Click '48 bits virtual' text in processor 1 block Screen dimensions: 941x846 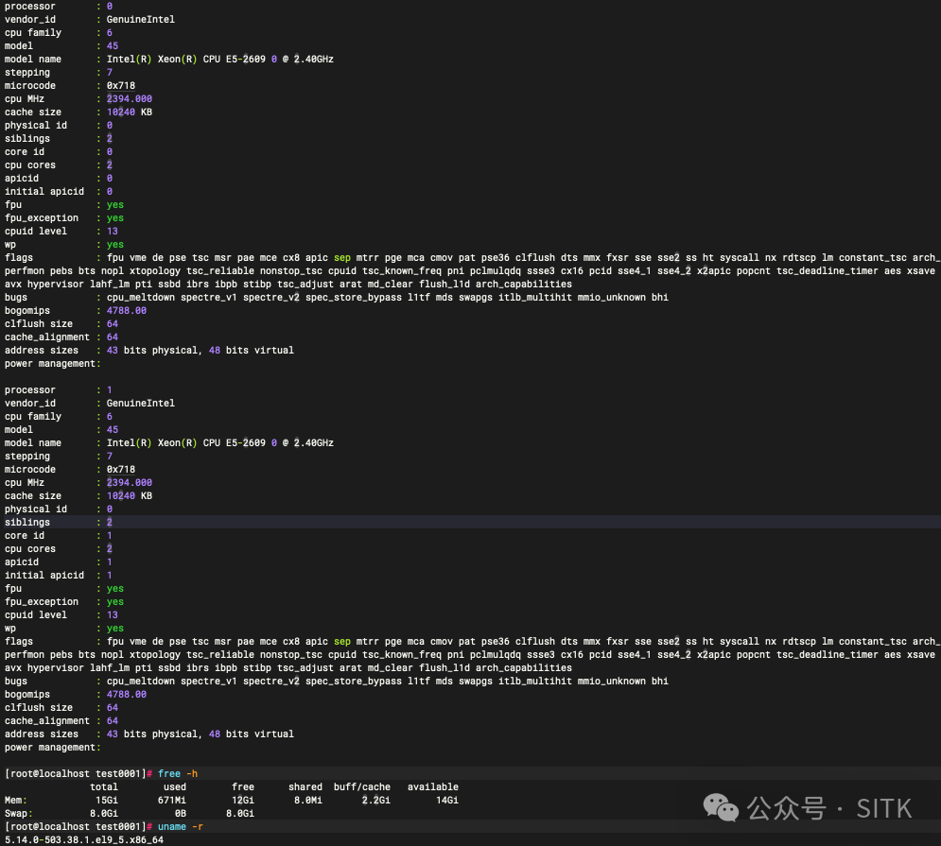[x=251, y=734]
